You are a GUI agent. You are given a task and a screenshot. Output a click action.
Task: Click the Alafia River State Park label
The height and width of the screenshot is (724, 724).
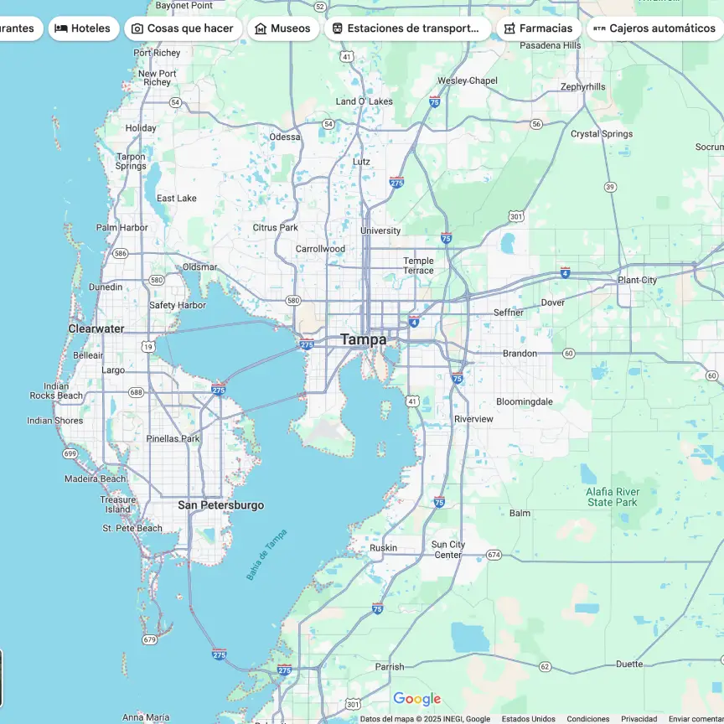point(613,497)
